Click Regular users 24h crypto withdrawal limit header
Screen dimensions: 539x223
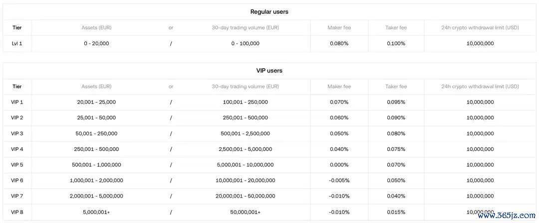coord(480,28)
